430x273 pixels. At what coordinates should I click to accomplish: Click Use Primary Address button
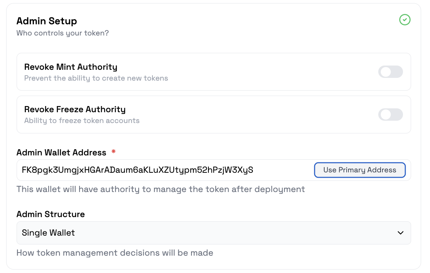[x=359, y=170]
